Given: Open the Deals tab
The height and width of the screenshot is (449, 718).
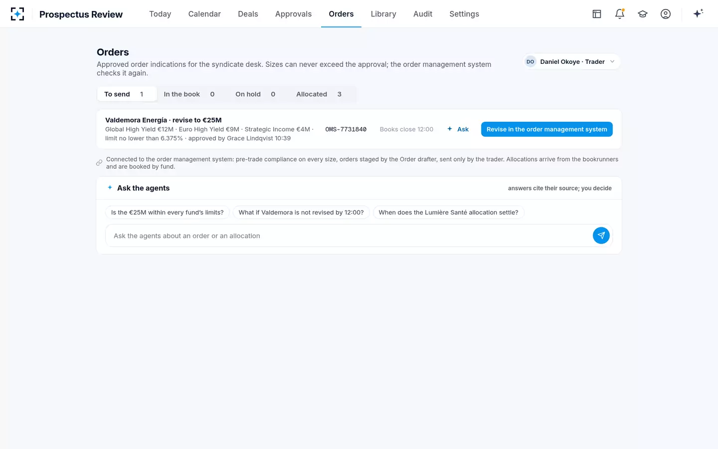Looking at the screenshot, I should click(248, 14).
